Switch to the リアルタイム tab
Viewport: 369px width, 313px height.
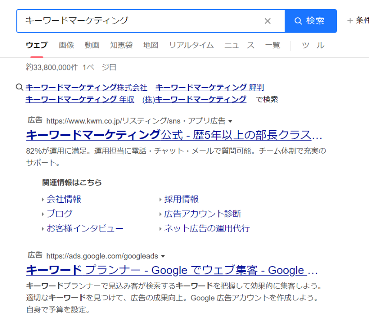click(x=191, y=45)
